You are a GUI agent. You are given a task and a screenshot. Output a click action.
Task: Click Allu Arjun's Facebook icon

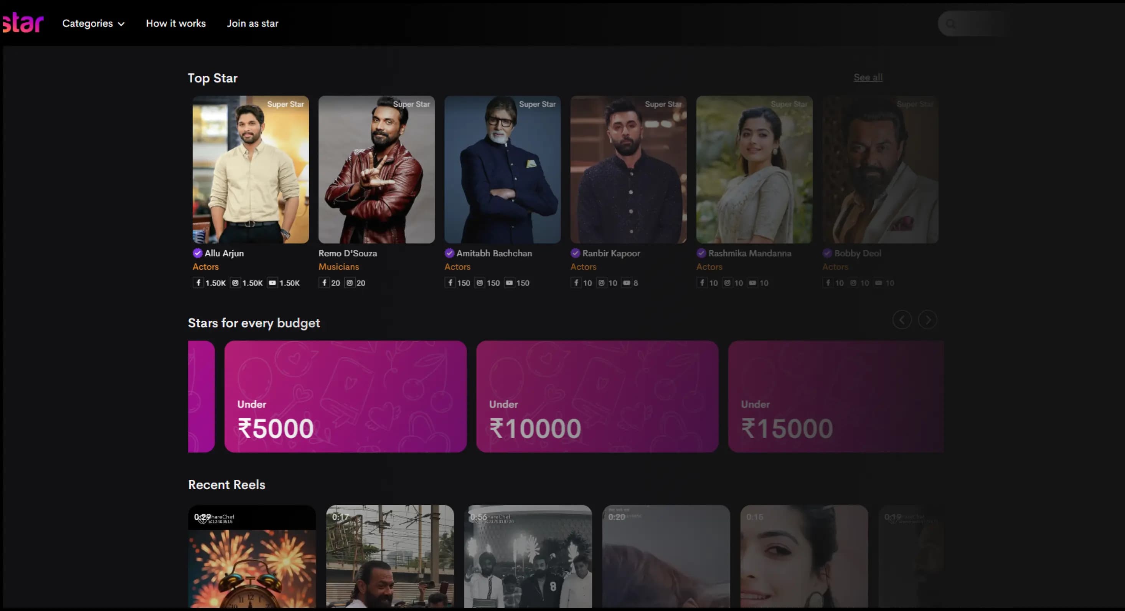[x=198, y=282]
